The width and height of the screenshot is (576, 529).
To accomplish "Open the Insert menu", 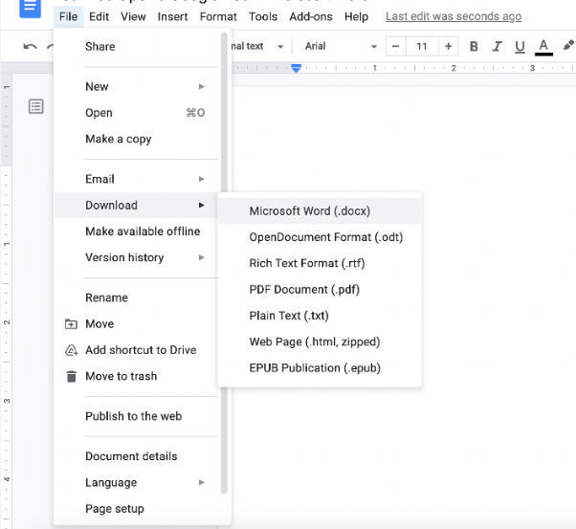I will [172, 16].
